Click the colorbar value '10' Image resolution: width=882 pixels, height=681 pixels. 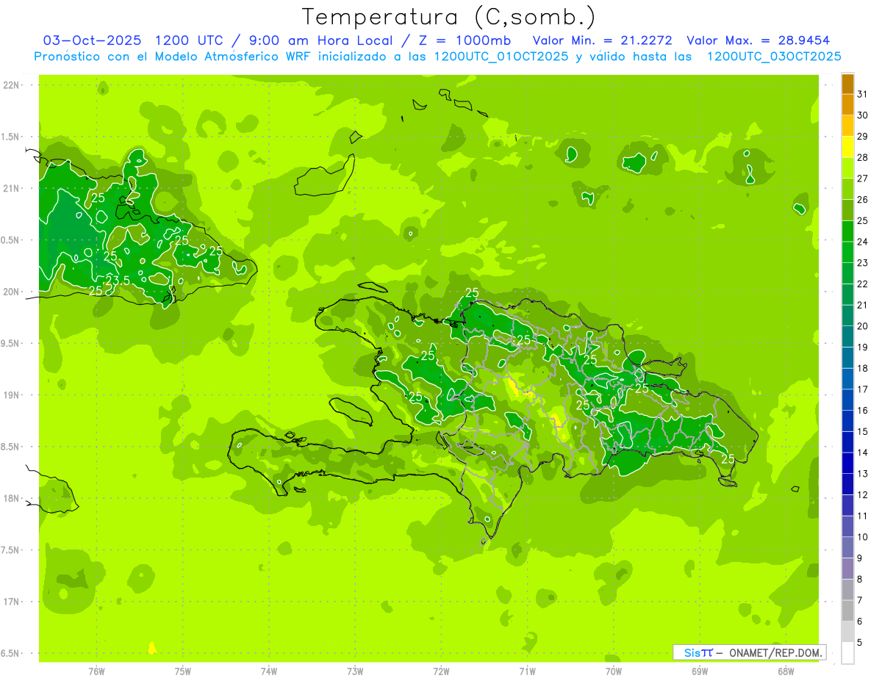tap(862, 537)
